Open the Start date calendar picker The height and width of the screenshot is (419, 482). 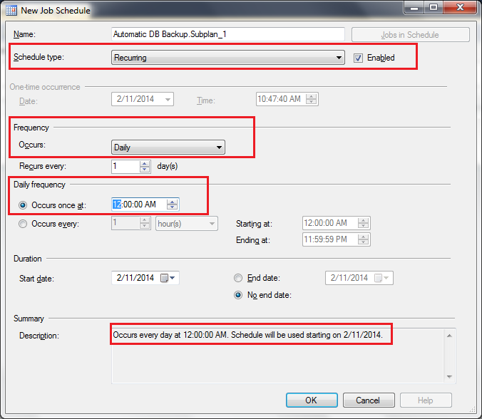coord(168,278)
